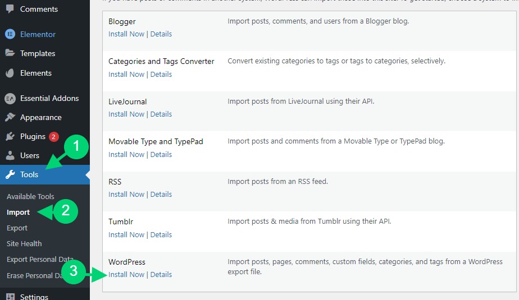Image resolution: width=519 pixels, height=300 pixels.
Task: Install the RSS importer now
Action: 126,194
